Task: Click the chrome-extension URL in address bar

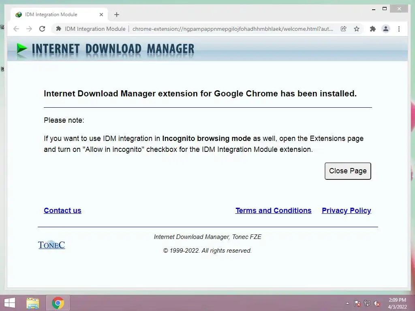Action: click(233, 29)
